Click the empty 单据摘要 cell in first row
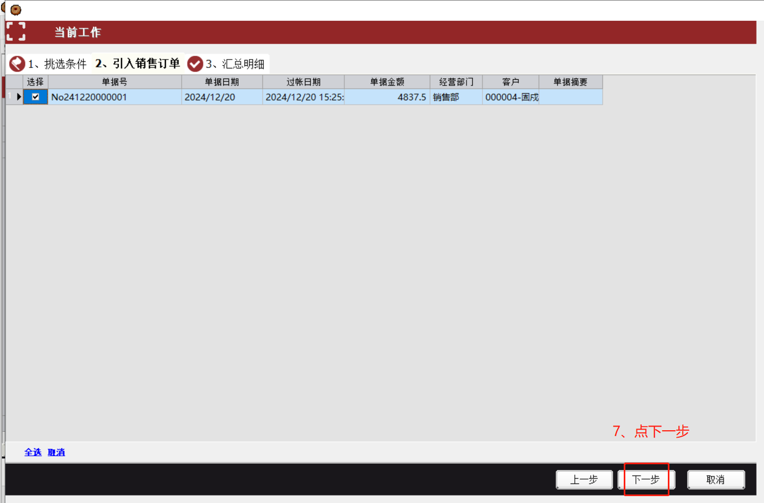764x503 pixels. coord(571,97)
